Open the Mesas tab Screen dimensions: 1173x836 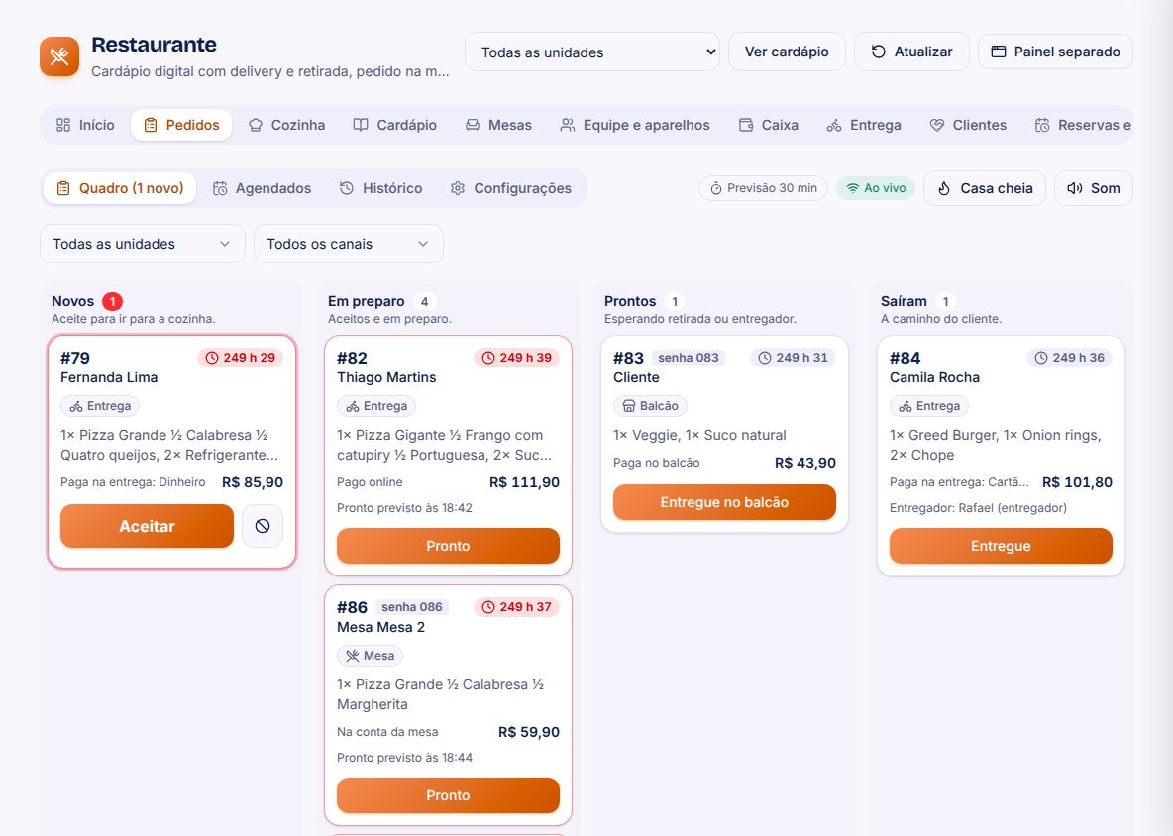coord(498,125)
